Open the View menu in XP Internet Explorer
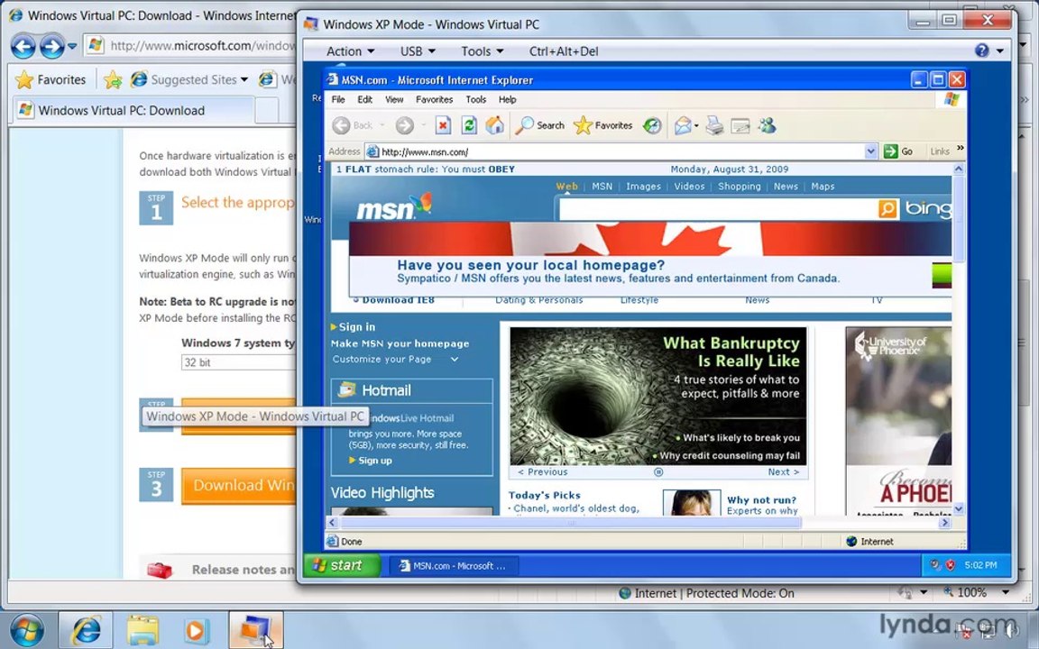1039x649 pixels. pos(394,99)
